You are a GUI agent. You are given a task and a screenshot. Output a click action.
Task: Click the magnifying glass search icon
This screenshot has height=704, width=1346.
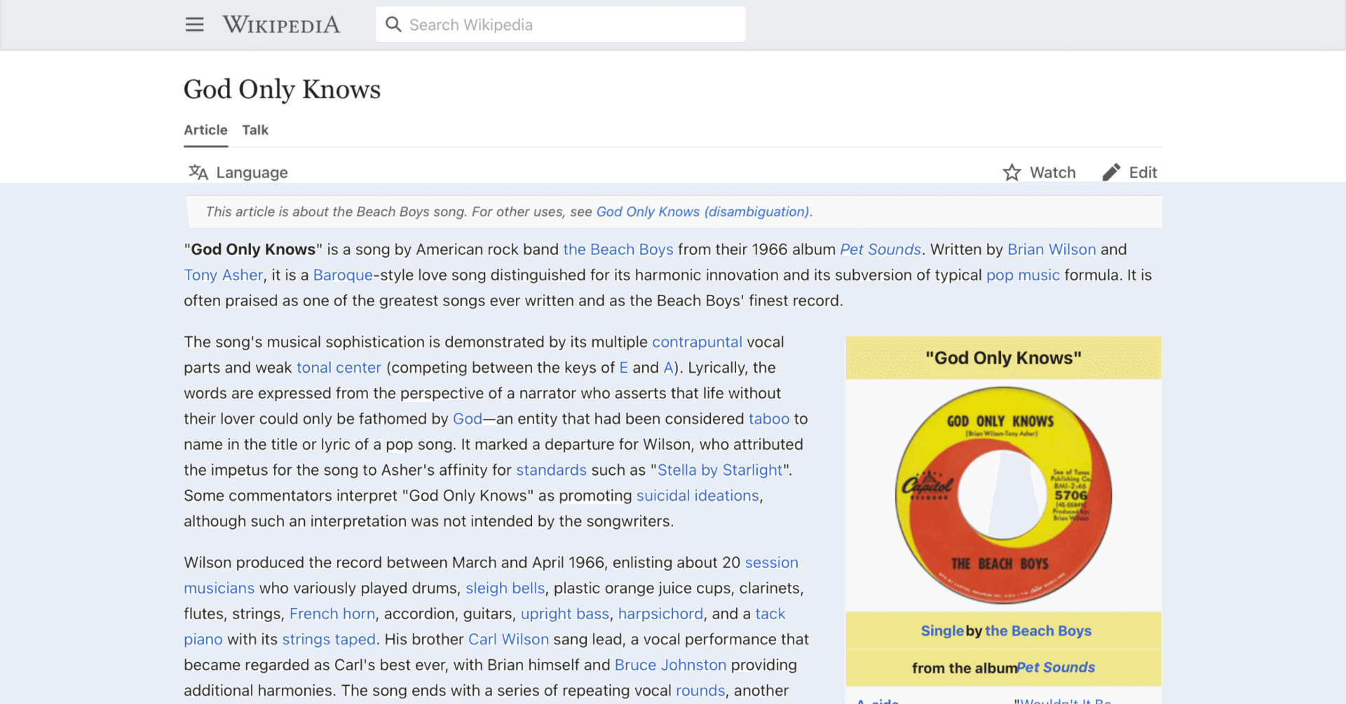[x=393, y=25]
